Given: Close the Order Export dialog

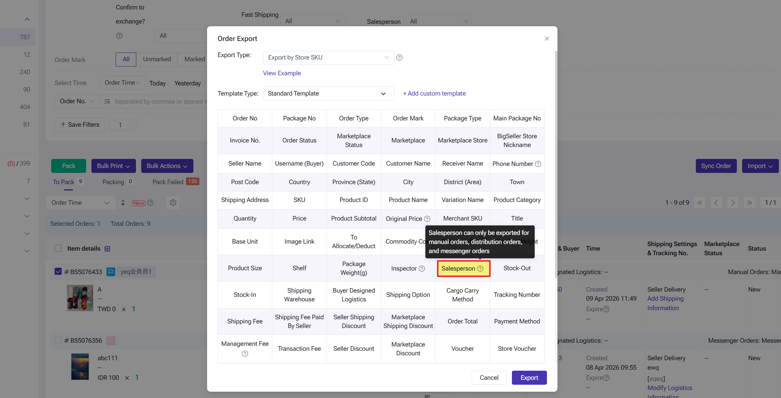Looking at the screenshot, I should [547, 39].
